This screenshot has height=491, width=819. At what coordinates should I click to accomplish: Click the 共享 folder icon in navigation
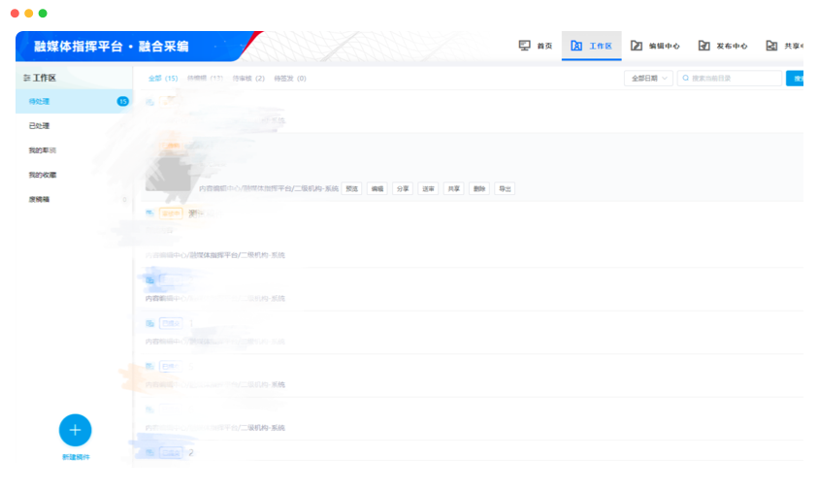pos(771,46)
